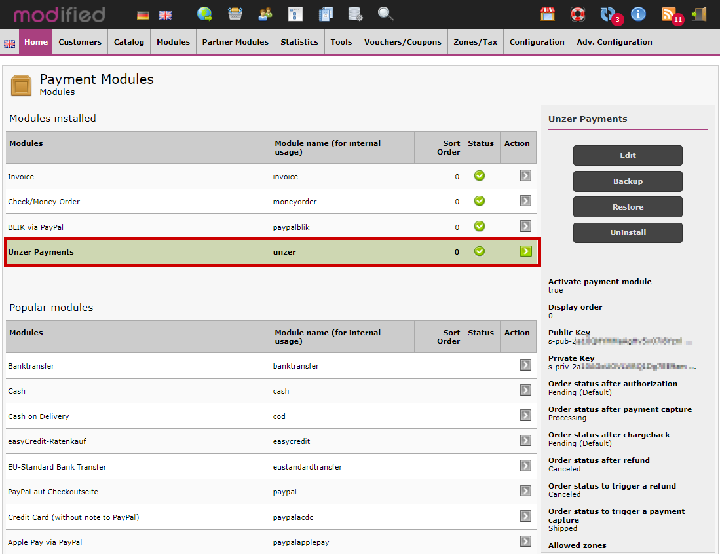The width and height of the screenshot is (720, 554).
Task: Click action arrow for Cash on Delivery
Action: (x=526, y=415)
